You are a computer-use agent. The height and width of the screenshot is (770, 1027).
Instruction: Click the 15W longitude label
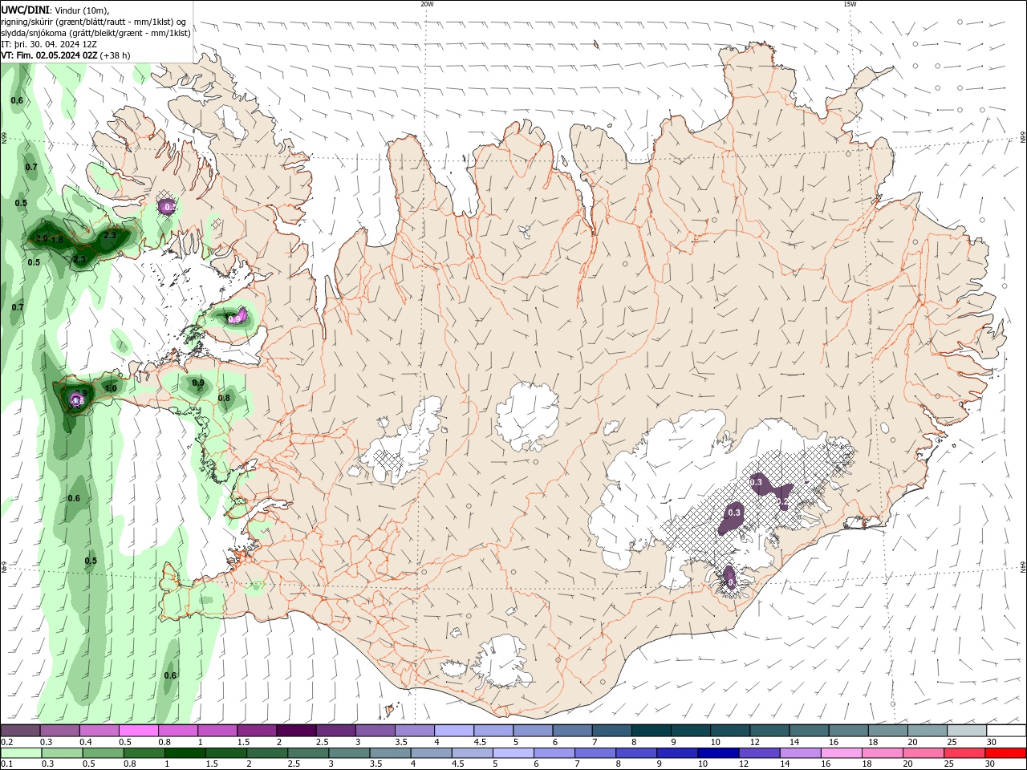tap(850, 4)
